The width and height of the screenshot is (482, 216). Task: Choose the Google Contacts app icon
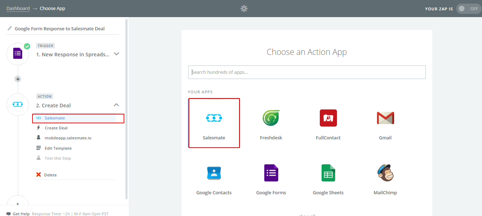click(214, 173)
